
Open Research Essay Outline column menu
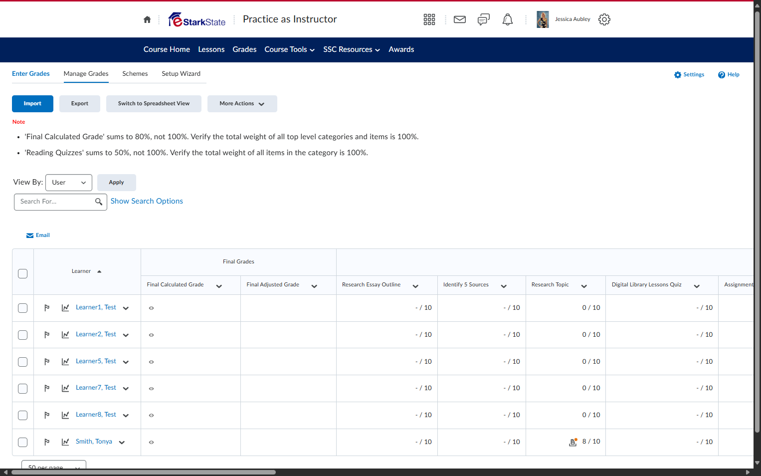(x=415, y=286)
